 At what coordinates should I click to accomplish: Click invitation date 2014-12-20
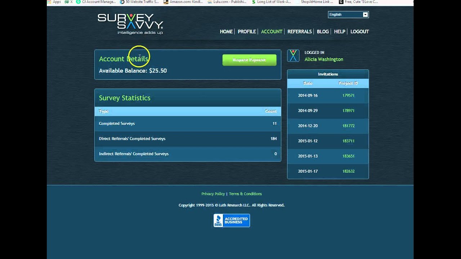pyautogui.click(x=308, y=126)
